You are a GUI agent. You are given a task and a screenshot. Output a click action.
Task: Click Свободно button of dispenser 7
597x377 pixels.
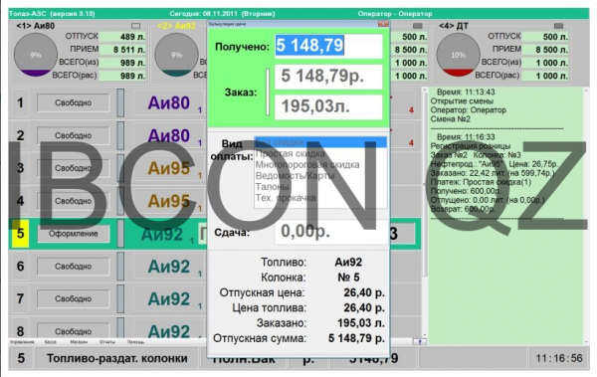tap(73, 299)
